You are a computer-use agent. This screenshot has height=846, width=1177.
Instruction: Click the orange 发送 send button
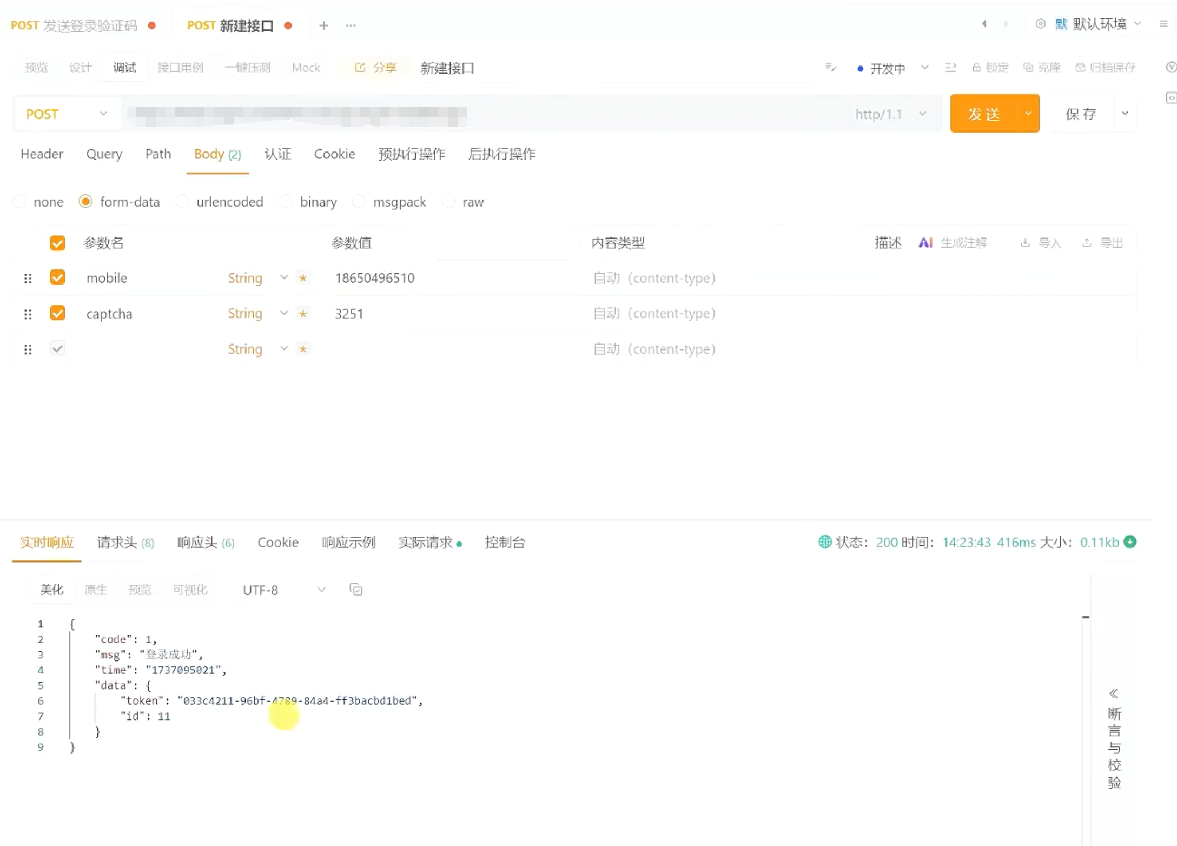pyautogui.click(x=983, y=114)
